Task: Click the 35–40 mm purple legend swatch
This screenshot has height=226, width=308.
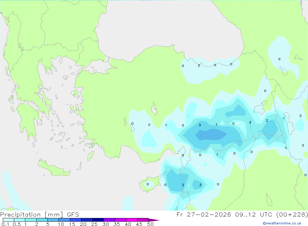Action: pos(120,220)
